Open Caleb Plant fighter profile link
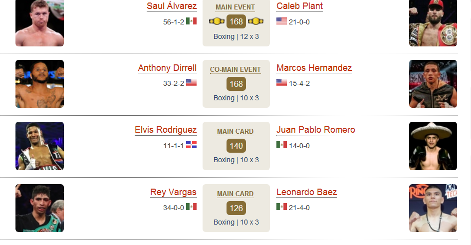Viewport: 471px width, 245px height. point(299,6)
